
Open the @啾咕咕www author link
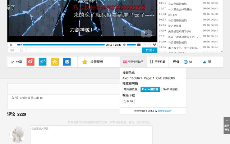coord(164,111)
